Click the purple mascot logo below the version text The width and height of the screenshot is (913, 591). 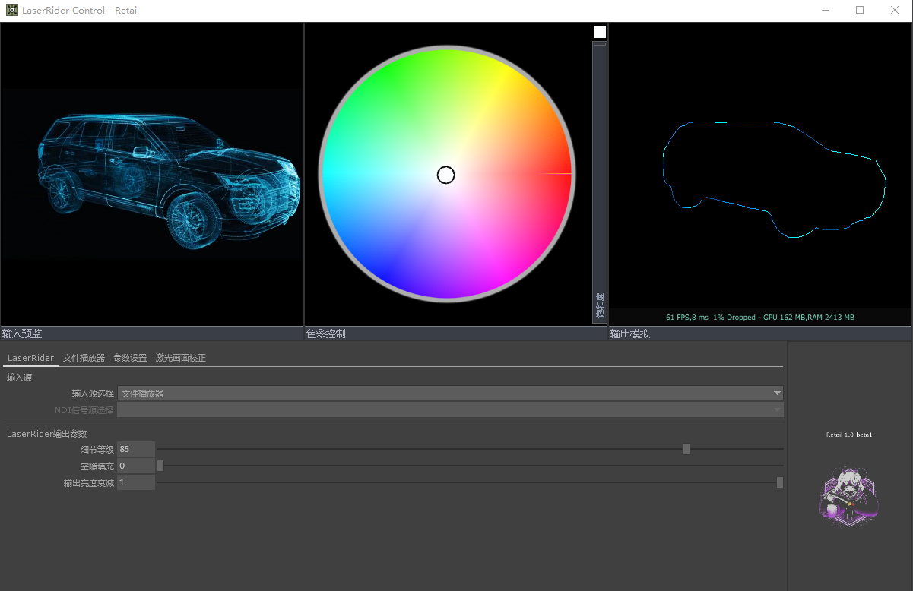click(x=849, y=497)
